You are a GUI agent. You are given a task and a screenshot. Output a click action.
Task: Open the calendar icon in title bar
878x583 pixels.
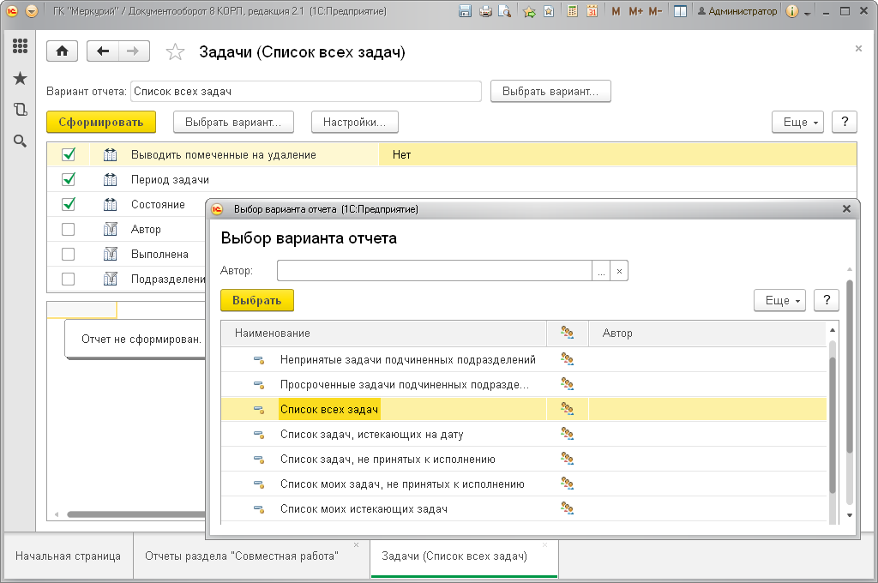(592, 11)
